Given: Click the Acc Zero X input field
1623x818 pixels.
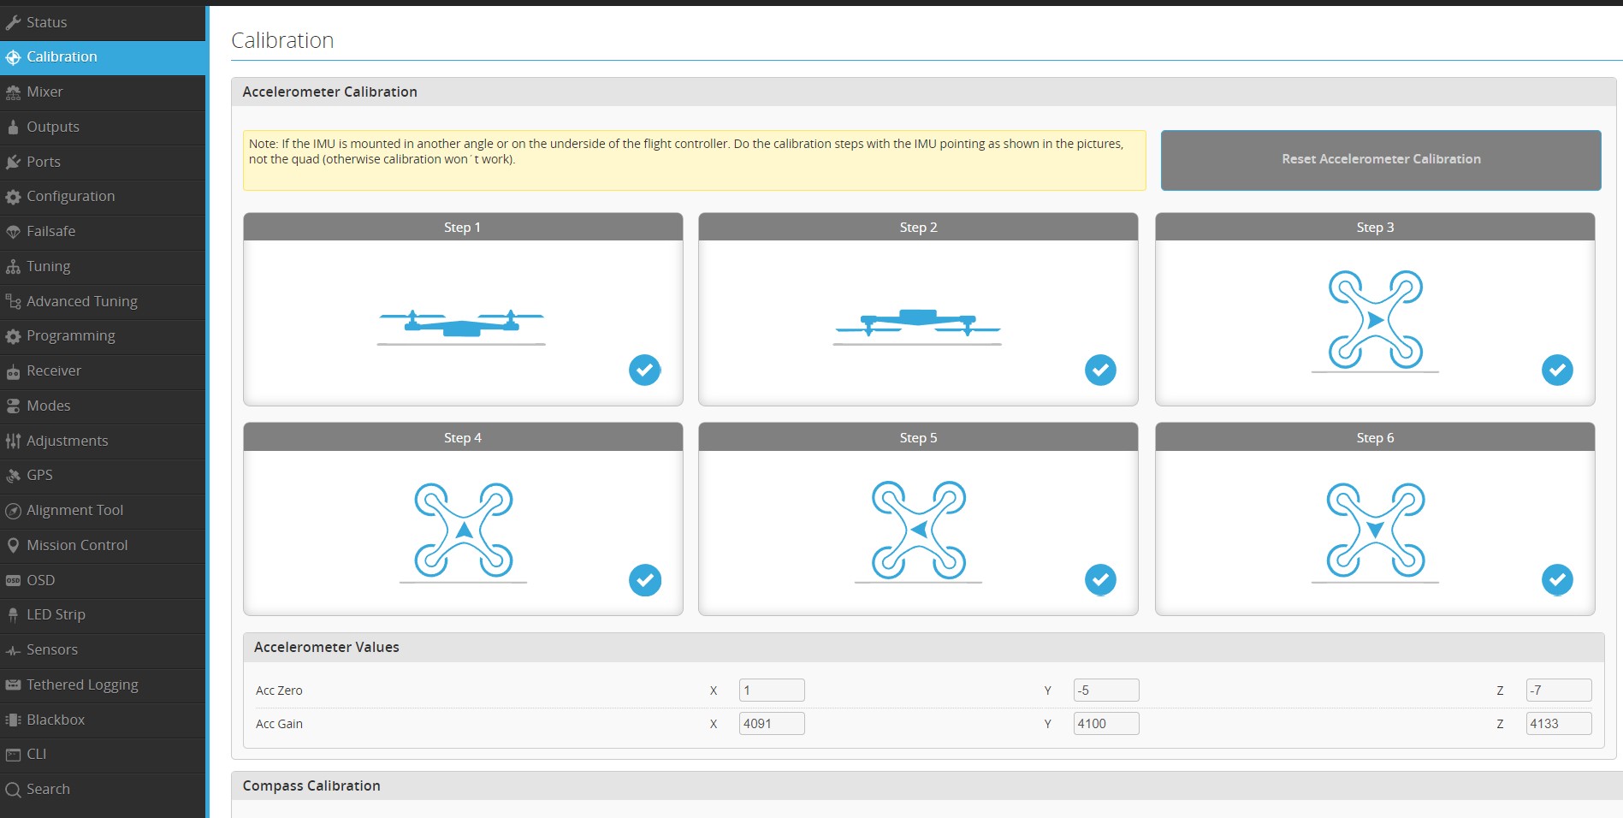Looking at the screenshot, I should 771,690.
